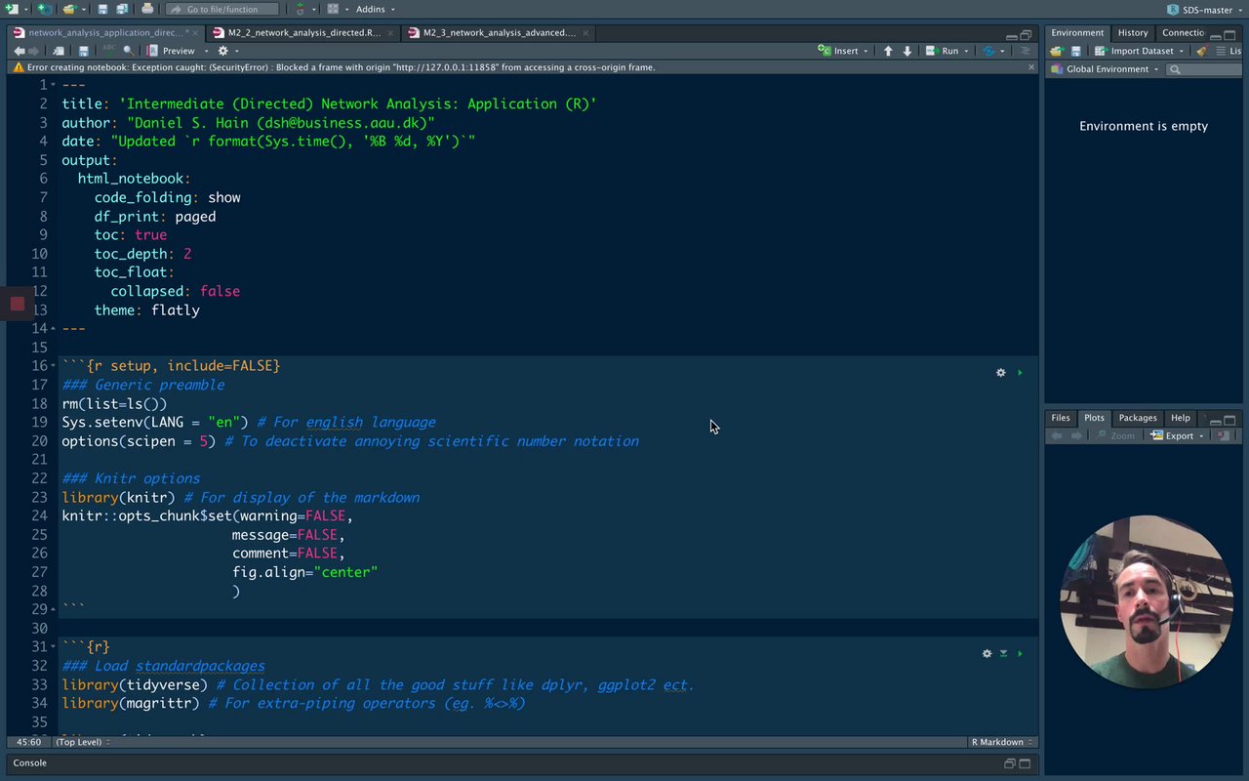Viewport: 1249px width, 781px height.
Task: Fold the setup chunk at line 16
Action: [x=53, y=366]
